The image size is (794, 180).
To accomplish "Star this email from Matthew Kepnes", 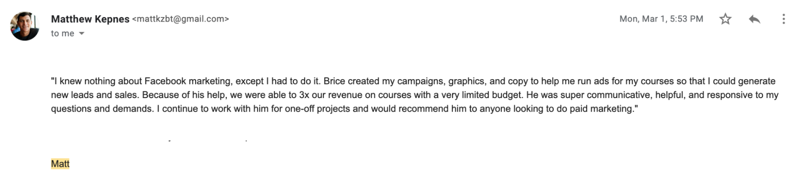I will pos(725,19).
